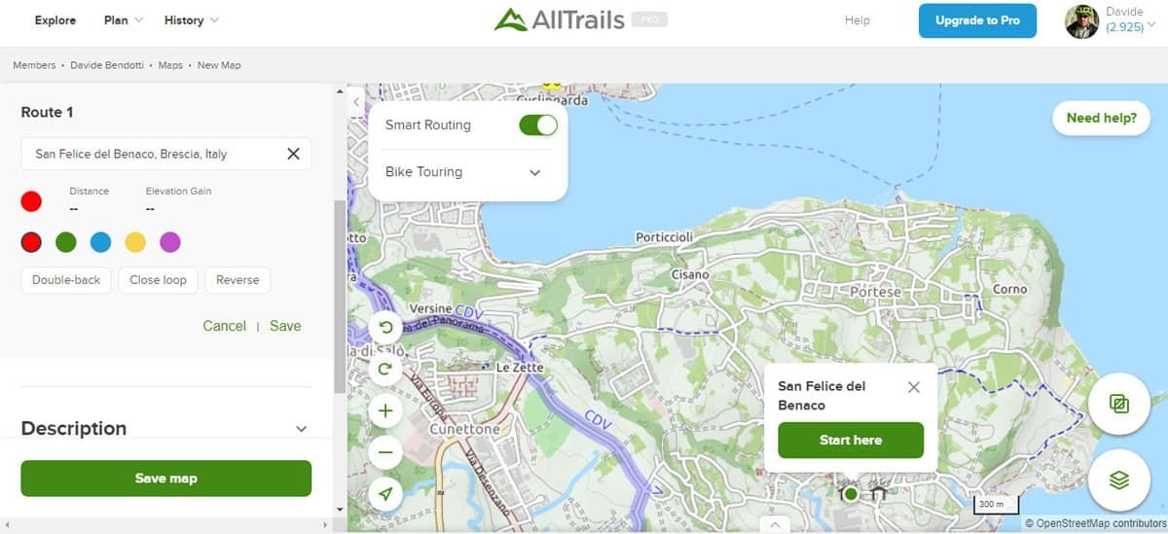Open the Help page
This screenshot has width=1168, height=534.
(858, 20)
